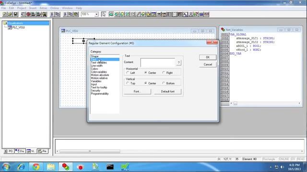Choose the Select arrow tool

(104, 14)
